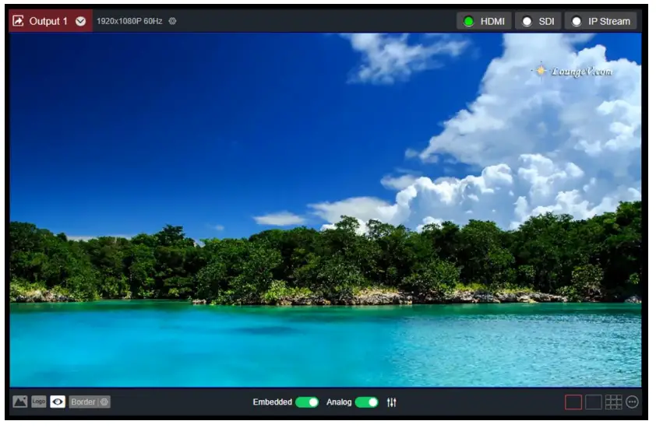Click the 1920x1080P 60Hz resolution text

[x=129, y=21]
